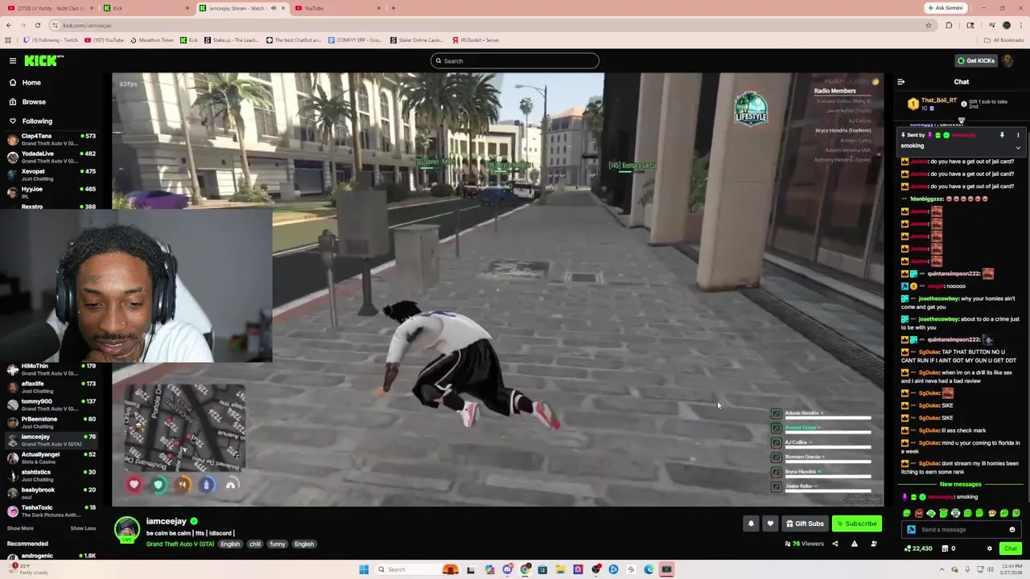Open Get KICKs button
Image resolution: width=1030 pixels, height=579 pixels.
pos(975,61)
